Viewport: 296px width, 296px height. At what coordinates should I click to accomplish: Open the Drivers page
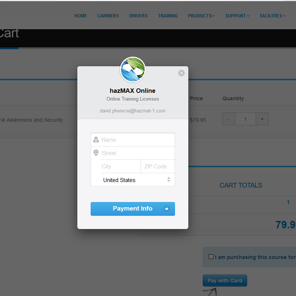138,16
